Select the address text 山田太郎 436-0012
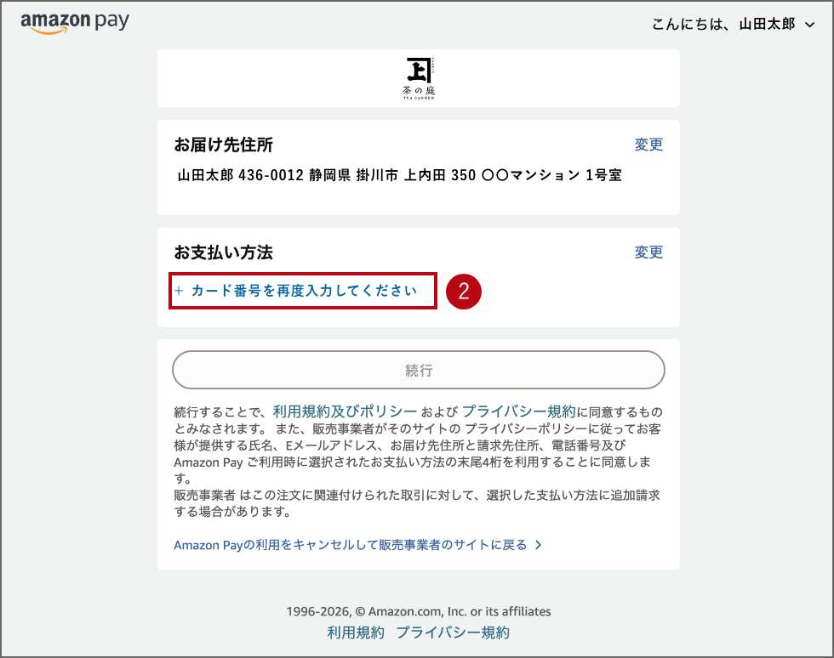This screenshot has width=834, height=658. [x=240, y=175]
